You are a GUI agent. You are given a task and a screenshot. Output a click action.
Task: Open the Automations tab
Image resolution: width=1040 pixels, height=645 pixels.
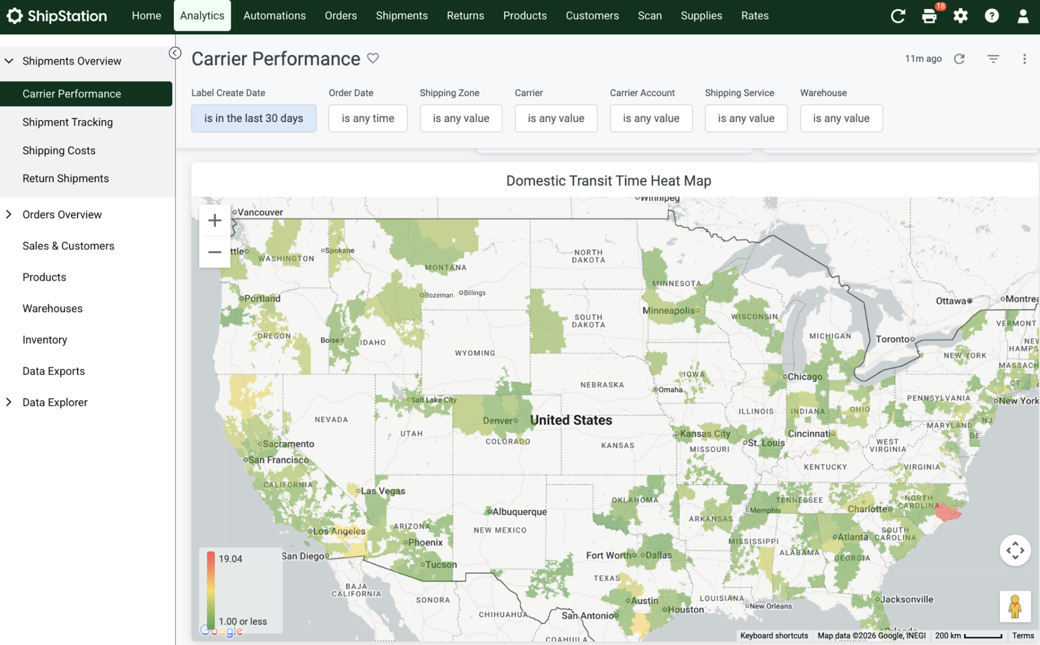(274, 16)
